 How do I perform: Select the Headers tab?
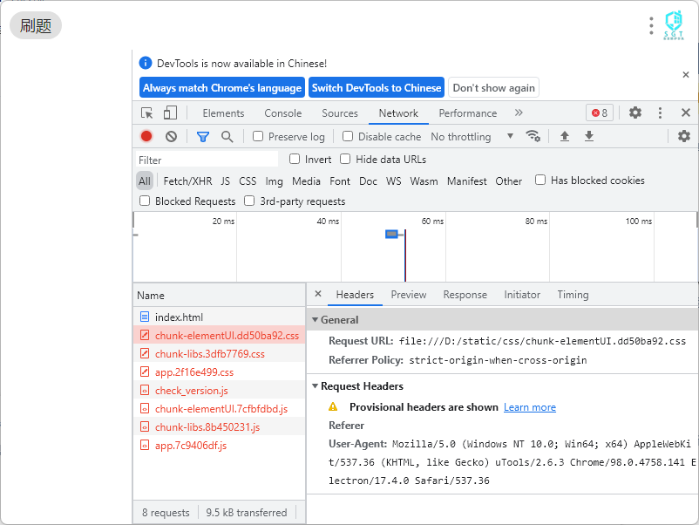click(x=355, y=295)
